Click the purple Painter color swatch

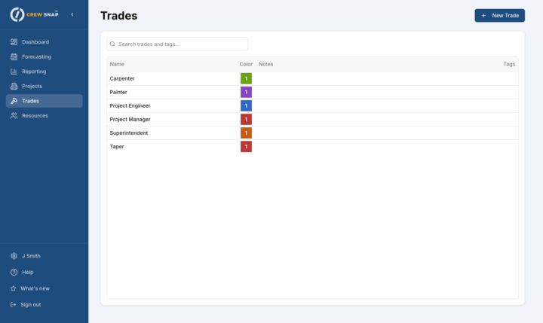(x=246, y=92)
